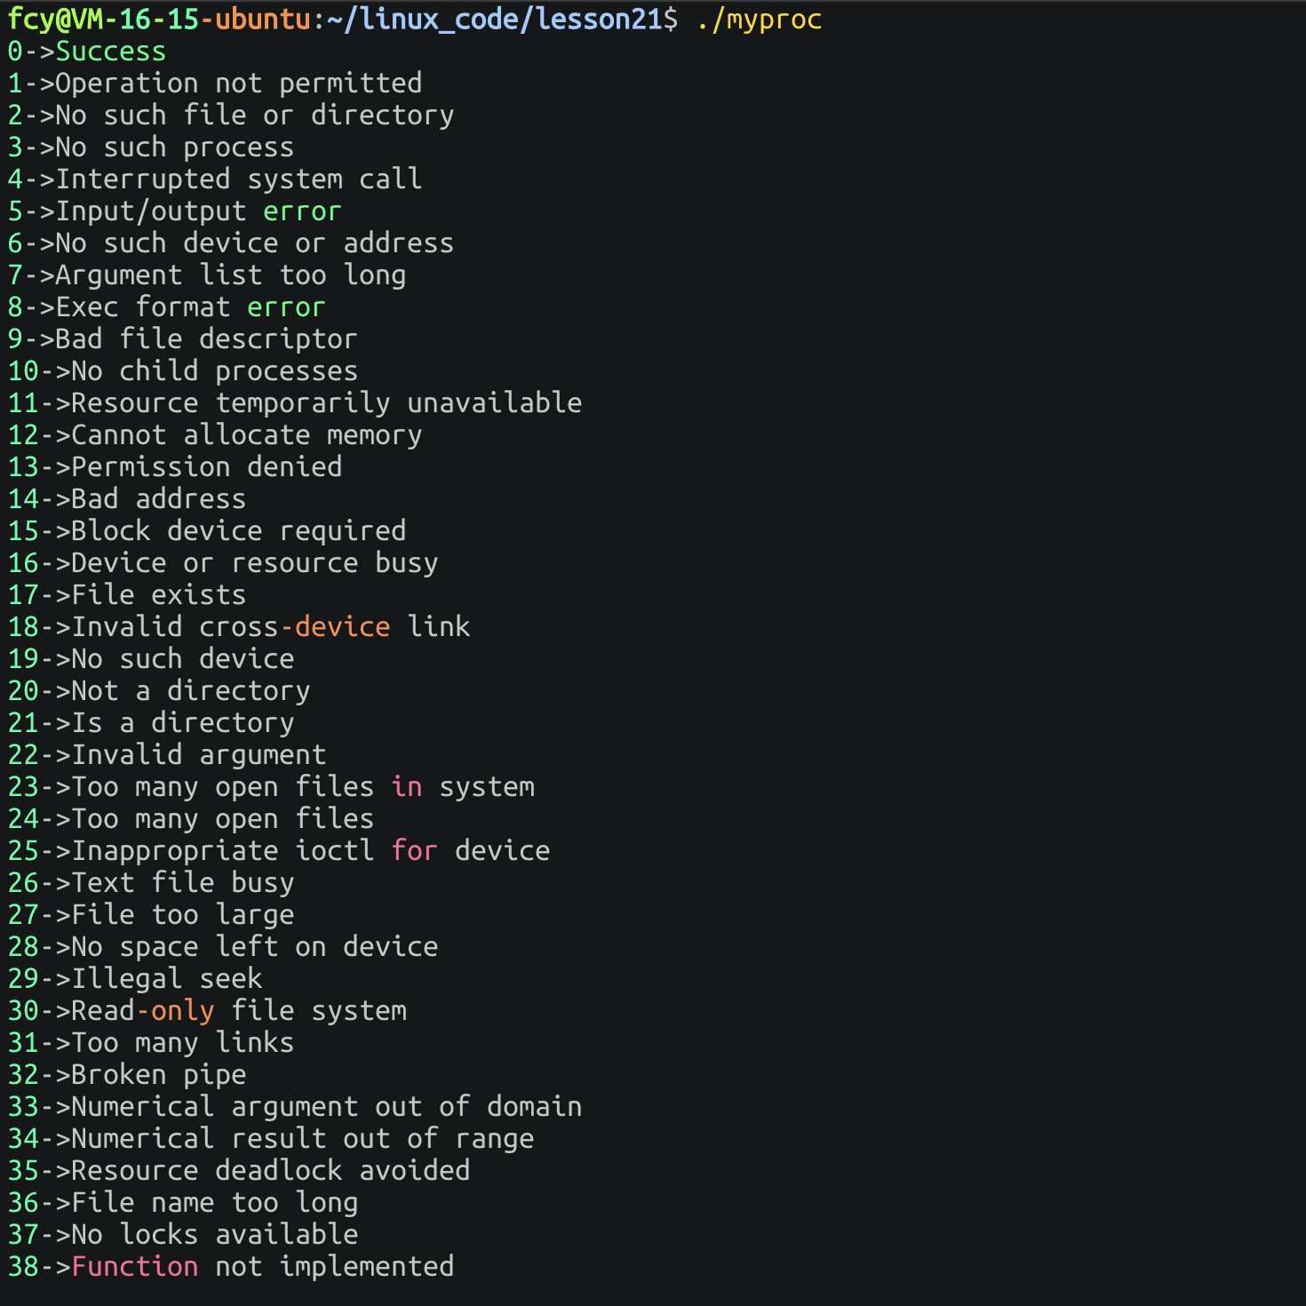Click the line 'Input/output error'
The width and height of the screenshot is (1306, 1306).
click(199, 211)
